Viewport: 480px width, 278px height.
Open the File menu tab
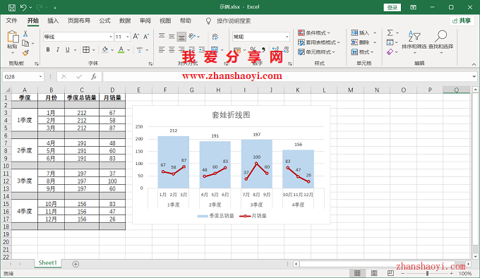[x=11, y=20]
